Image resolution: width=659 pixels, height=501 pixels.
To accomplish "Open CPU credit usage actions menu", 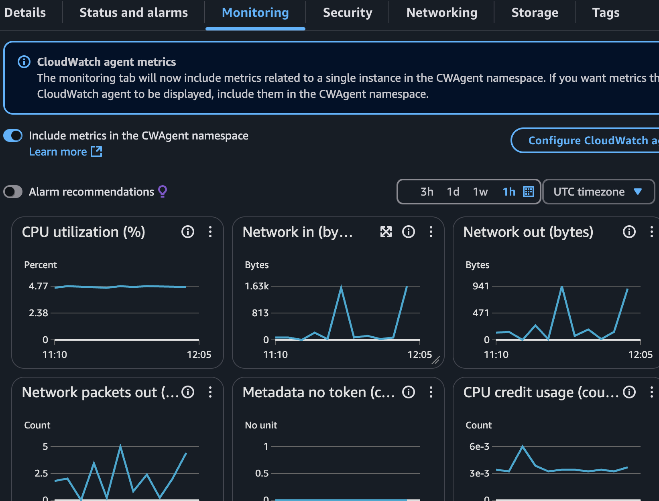I will coord(652,392).
